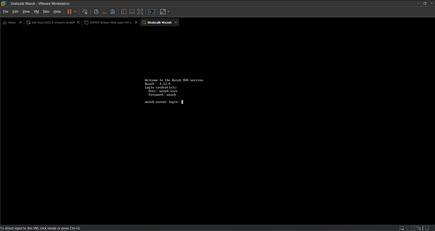Click 'Welcome to the Wazuh OVA version' line
Viewport: 435px width, 231px height.
174,80
